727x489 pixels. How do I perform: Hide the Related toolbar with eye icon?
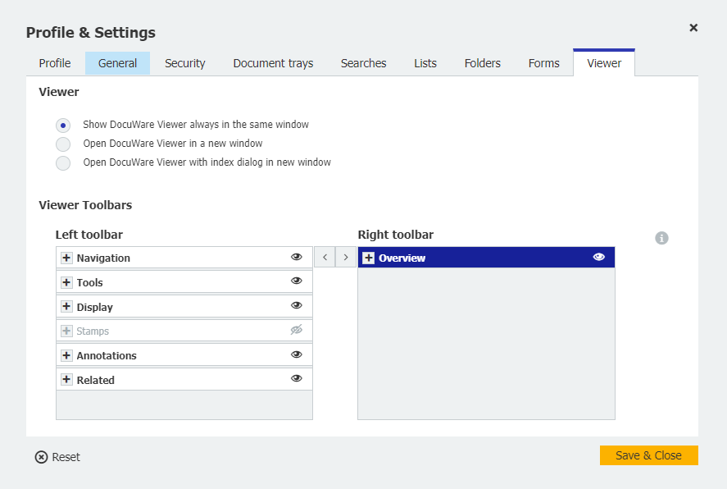297,378
